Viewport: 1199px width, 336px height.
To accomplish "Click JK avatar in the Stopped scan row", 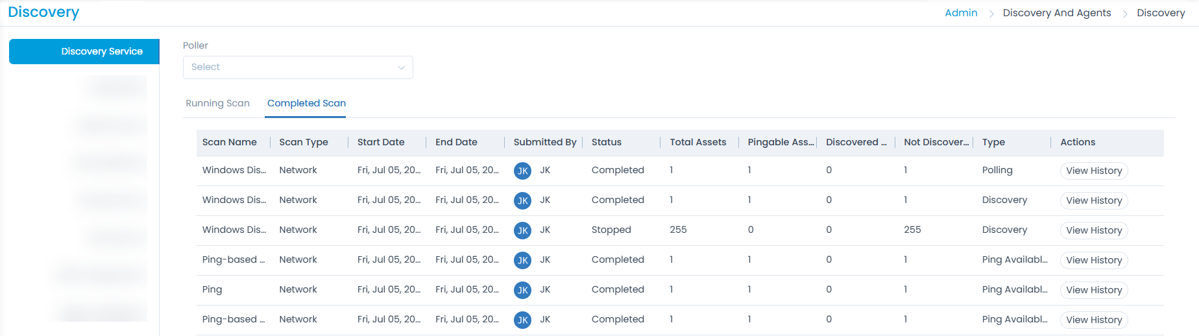I will pos(522,230).
